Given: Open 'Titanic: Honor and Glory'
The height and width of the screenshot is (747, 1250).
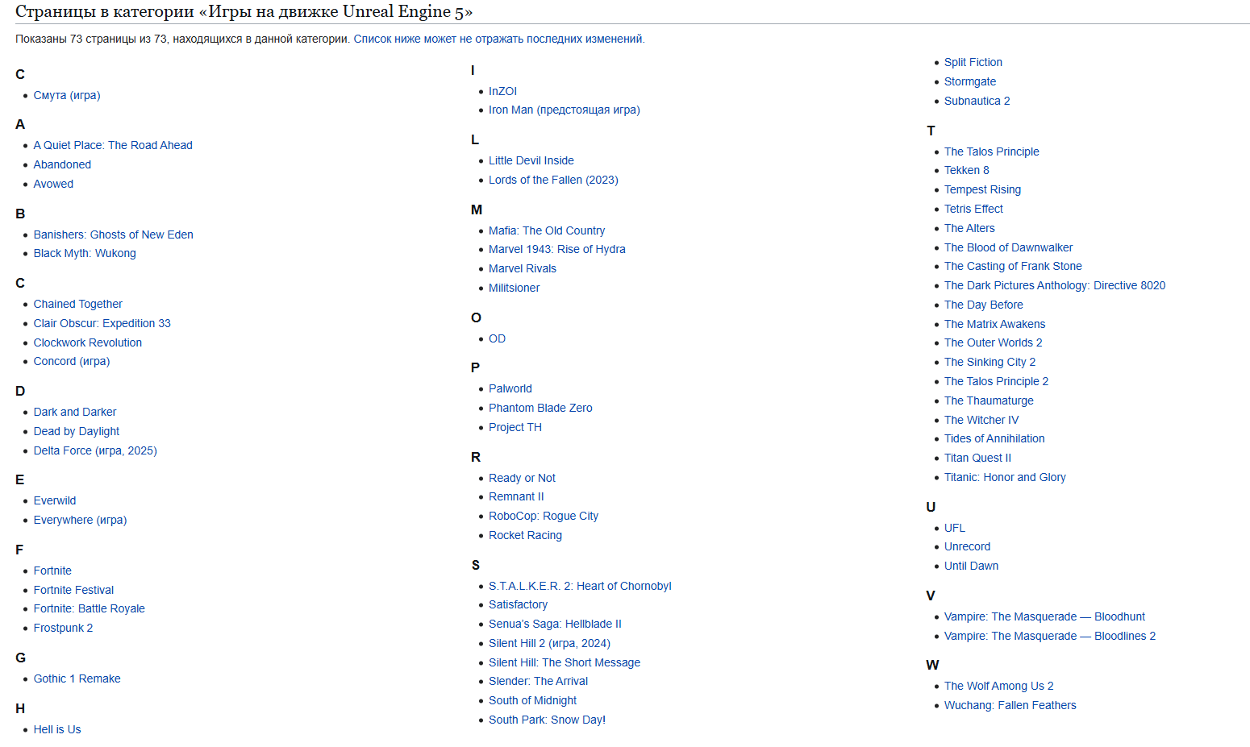Looking at the screenshot, I should tap(1005, 477).
